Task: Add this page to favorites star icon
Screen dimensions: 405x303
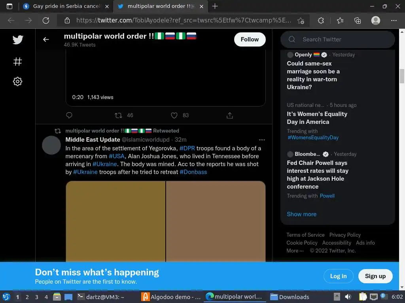Action: click(x=301, y=21)
